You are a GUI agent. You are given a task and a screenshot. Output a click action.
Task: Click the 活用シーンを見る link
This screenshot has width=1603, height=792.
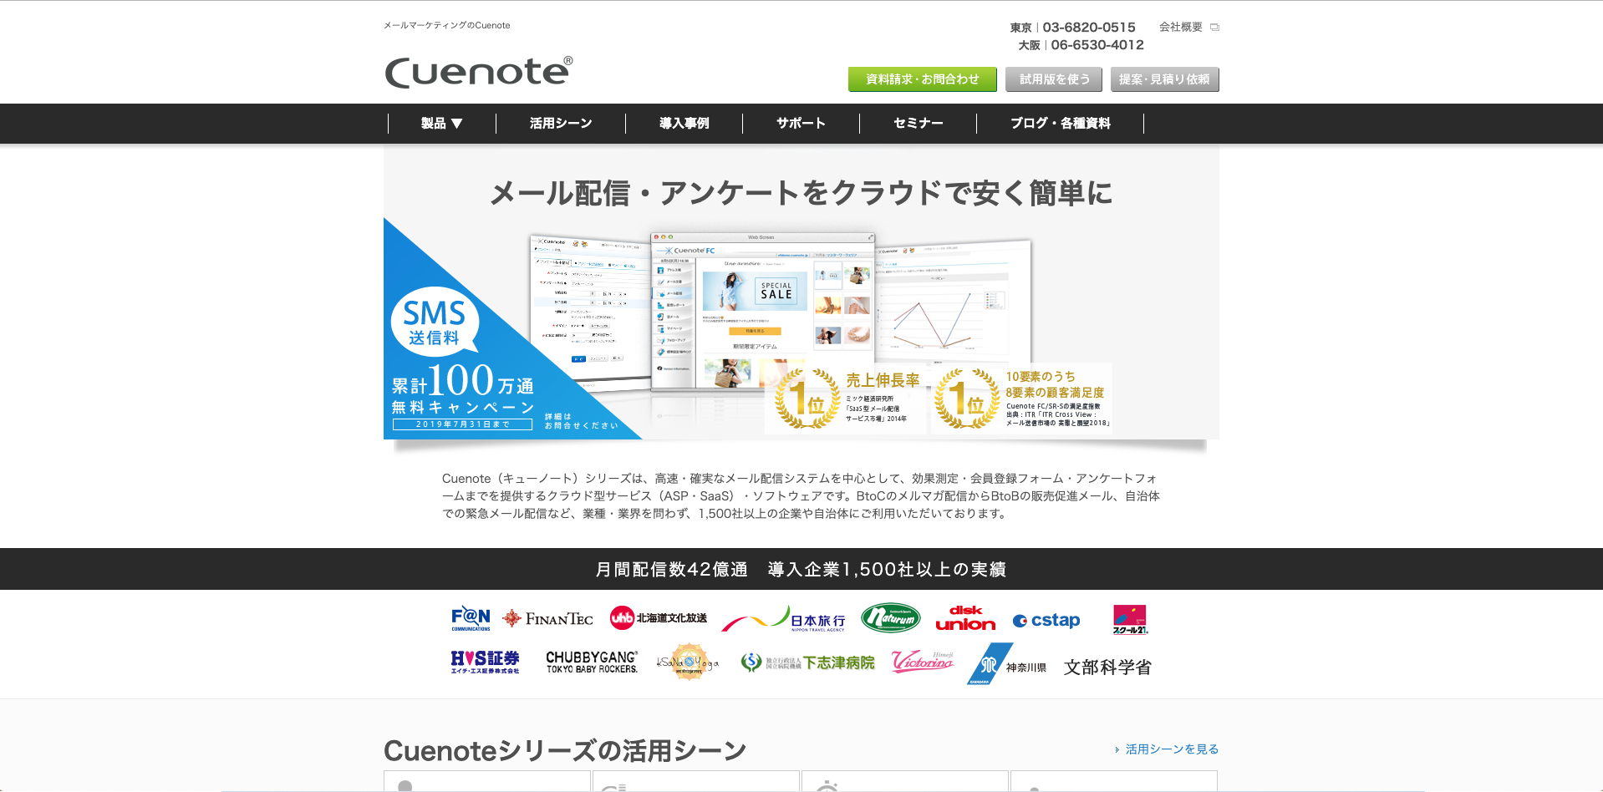tap(1169, 749)
